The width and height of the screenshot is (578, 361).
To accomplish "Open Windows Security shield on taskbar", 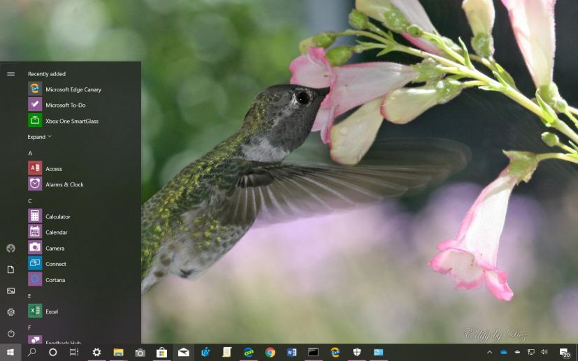I will point(357,352).
